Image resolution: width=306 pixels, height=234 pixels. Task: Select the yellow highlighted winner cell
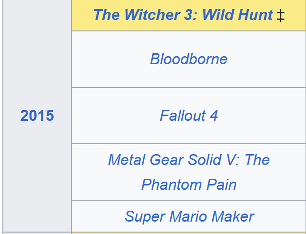(x=189, y=15)
